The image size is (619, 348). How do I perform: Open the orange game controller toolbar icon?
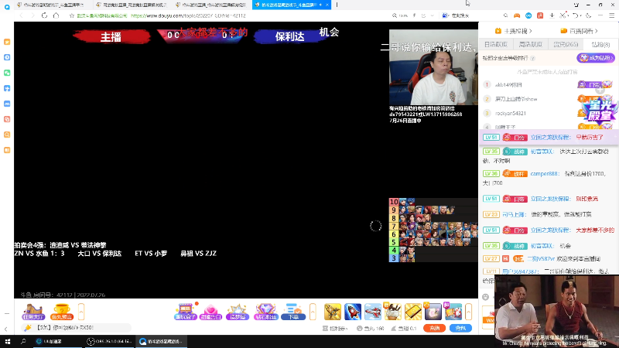coord(517,15)
